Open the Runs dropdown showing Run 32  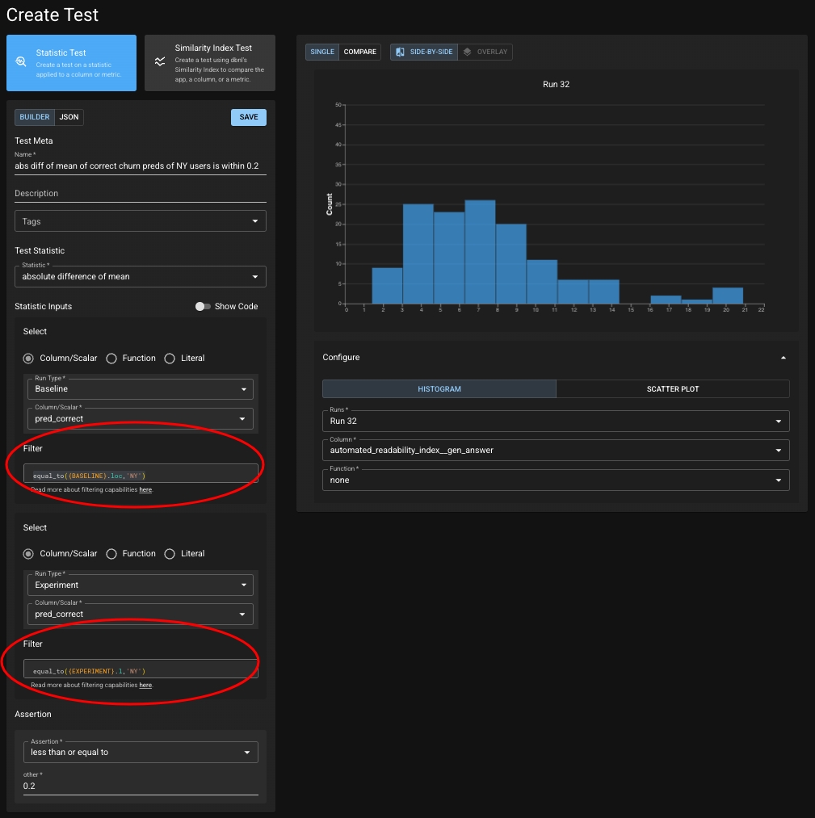pos(555,421)
